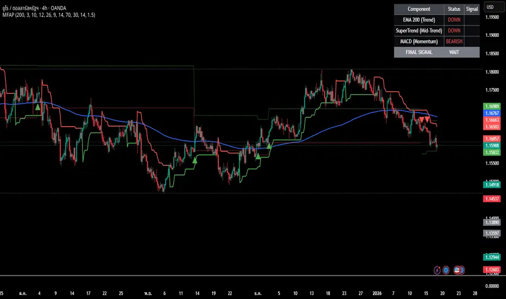Click DOWN status in SuperTrend row
506x299 pixels.
click(454, 30)
